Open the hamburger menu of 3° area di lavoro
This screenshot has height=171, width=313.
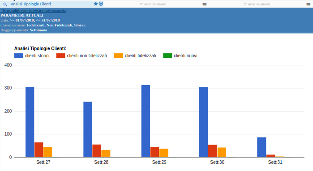pos(309,4)
